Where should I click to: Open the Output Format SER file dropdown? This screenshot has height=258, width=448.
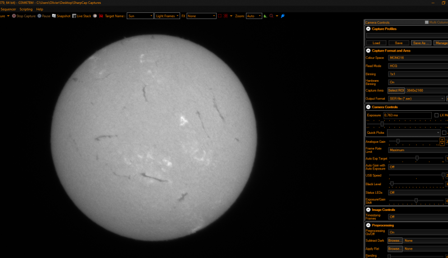pyautogui.click(x=416, y=98)
